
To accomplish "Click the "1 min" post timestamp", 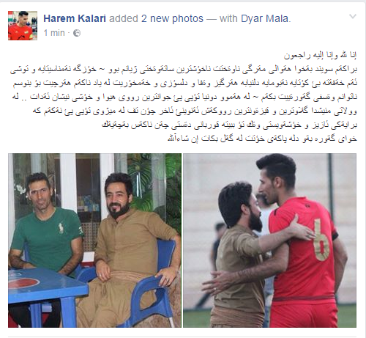I will [x=54, y=33].
